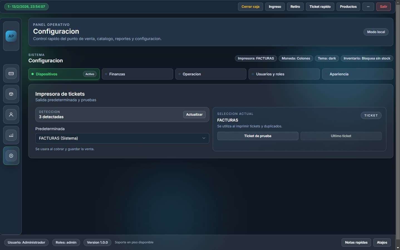Switch to the Apariencia tab
This screenshot has height=250, width=400.
[x=357, y=74]
